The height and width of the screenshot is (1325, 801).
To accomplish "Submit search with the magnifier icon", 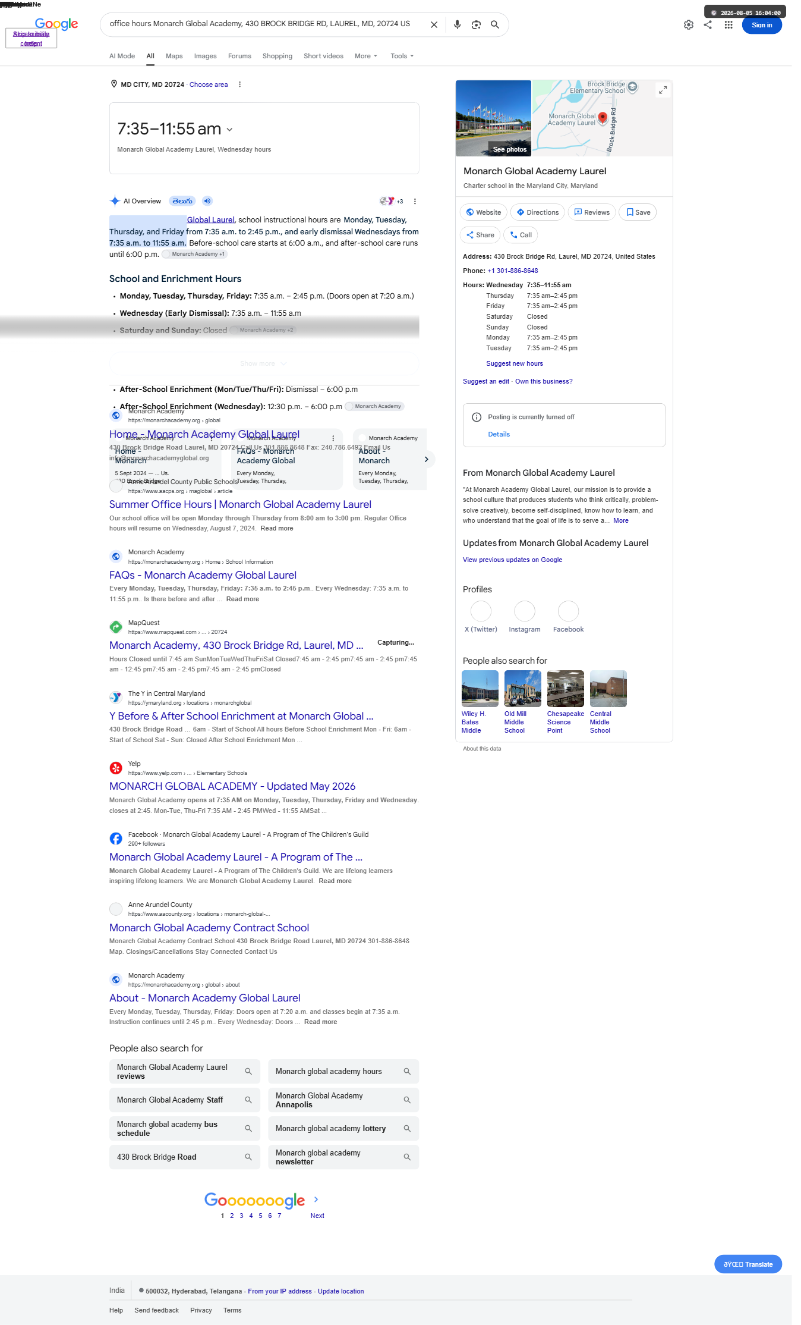I will tap(495, 25).
